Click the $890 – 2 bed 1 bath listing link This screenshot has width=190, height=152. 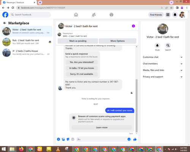pos(75,36)
